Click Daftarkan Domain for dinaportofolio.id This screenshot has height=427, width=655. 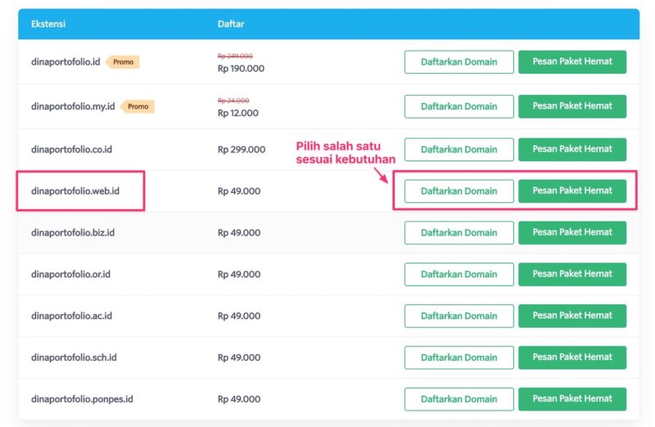tap(458, 62)
